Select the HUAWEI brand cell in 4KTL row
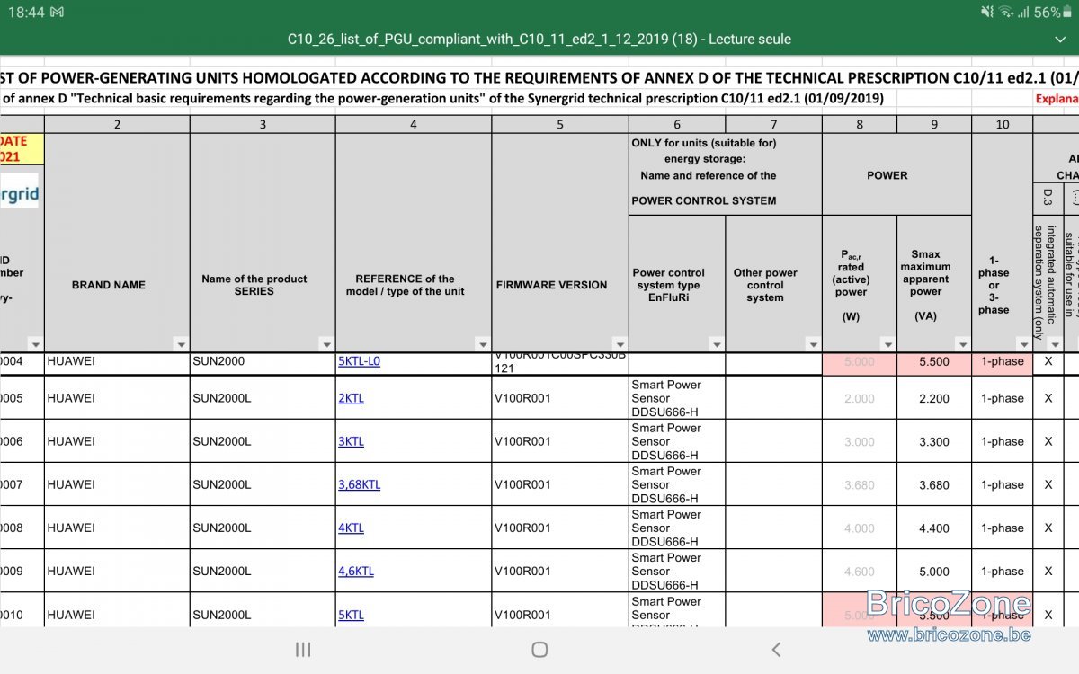1079x674 pixels. tap(117, 528)
